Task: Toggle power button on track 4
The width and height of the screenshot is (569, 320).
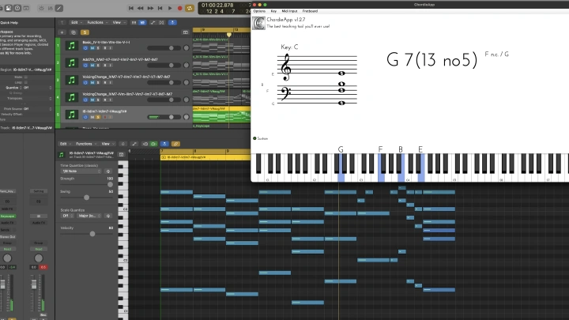Action: (85, 100)
